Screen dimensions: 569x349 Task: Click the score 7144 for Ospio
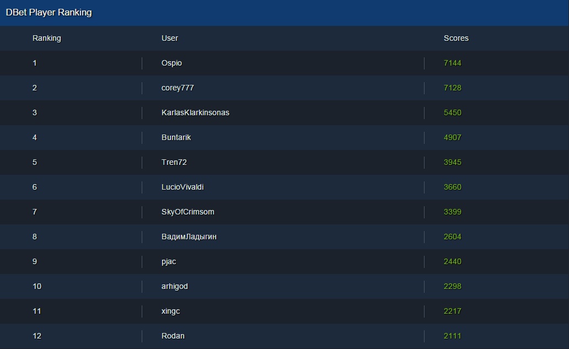pos(452,63)
